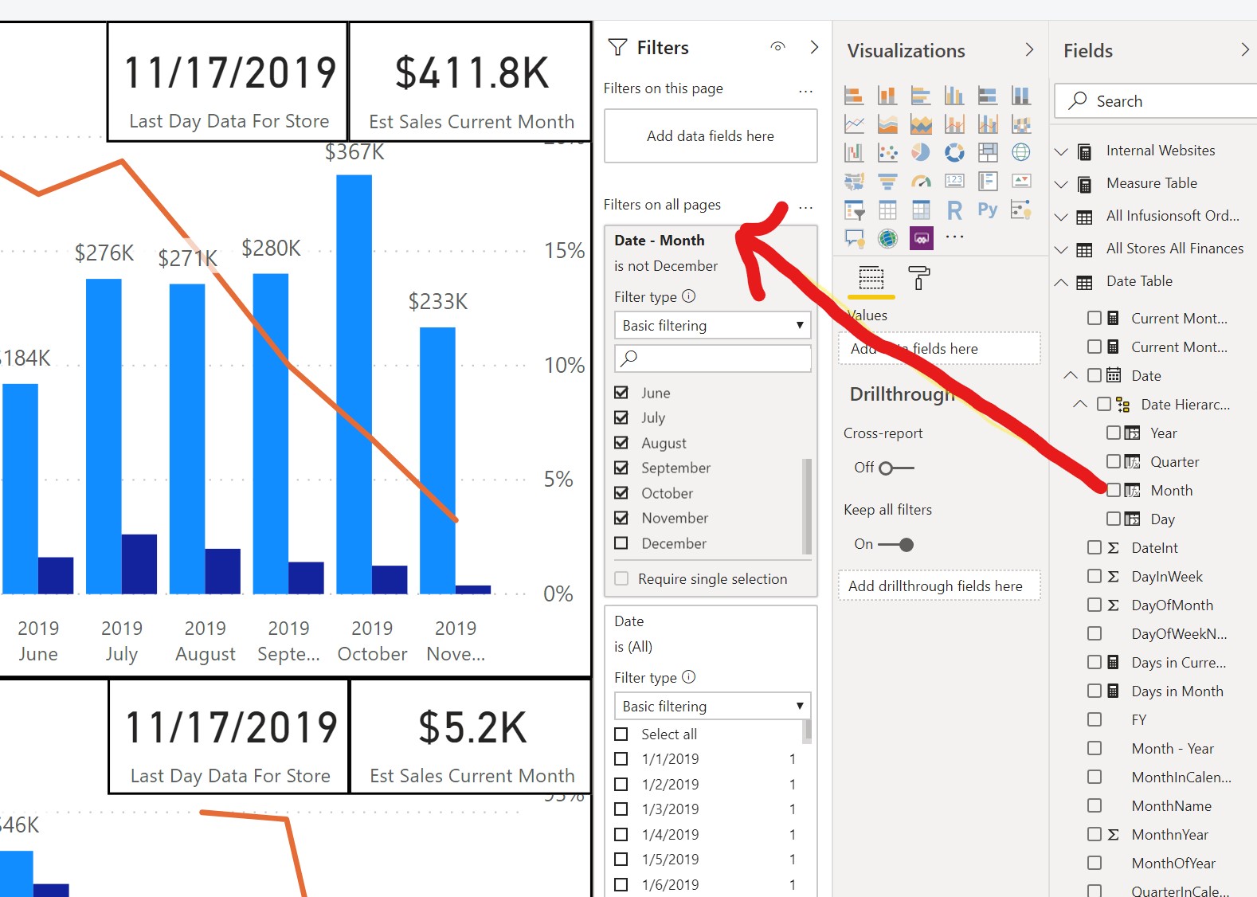Pick the Donut chart visualization
The height and width of the screenshot is (897, 1257).
pyautogui.click(x=954, y=152)
